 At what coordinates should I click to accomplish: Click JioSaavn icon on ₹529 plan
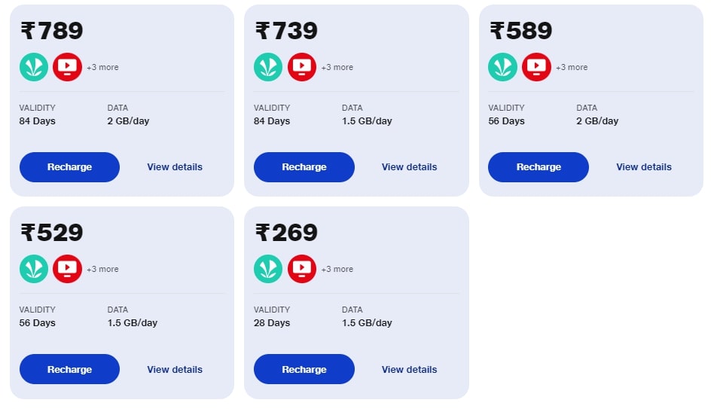34,269
